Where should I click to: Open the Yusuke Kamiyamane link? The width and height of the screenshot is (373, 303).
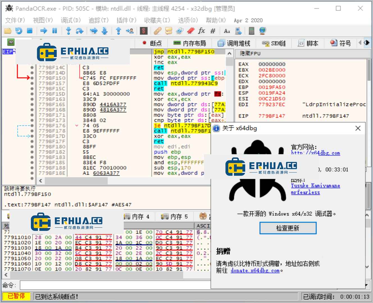point(315,185)
